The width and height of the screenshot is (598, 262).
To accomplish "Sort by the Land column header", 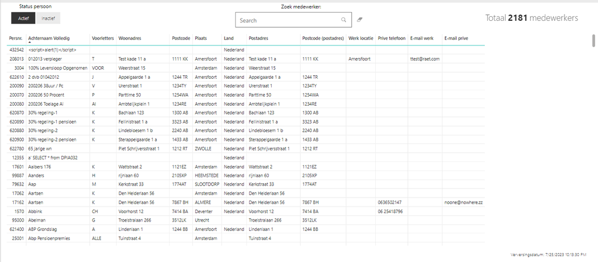I will coord(229,38).
